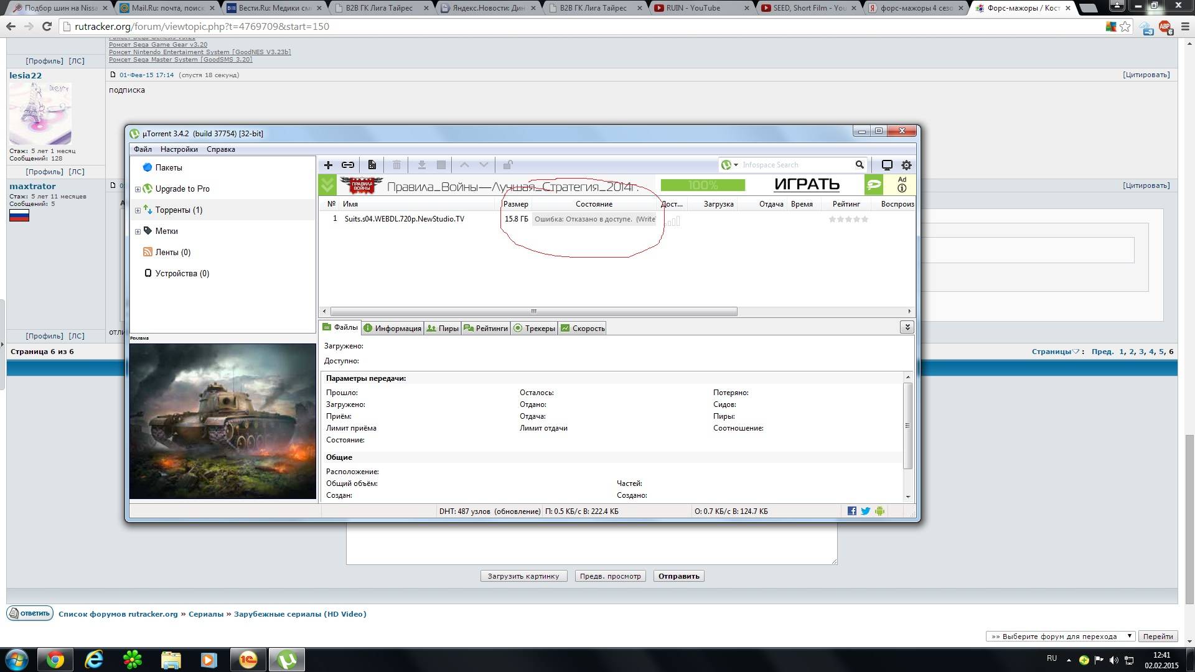Click the remote/devices monitor icon
Viewport: 1195px width, 672px height.
click(887, 165)
